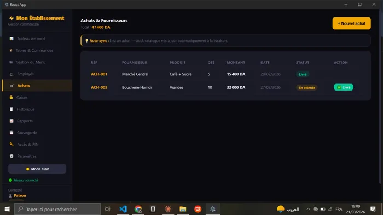Create a new purchase with Nouvel achat

[x=351, y=23]
